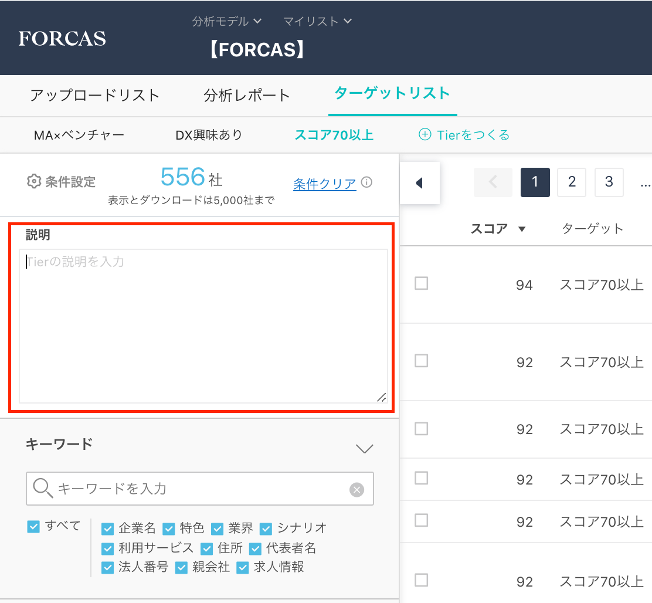This screenshot has width=652, height=603.
Task: Toggle the 求人情報 checkbox
Action: coord(243,567)
